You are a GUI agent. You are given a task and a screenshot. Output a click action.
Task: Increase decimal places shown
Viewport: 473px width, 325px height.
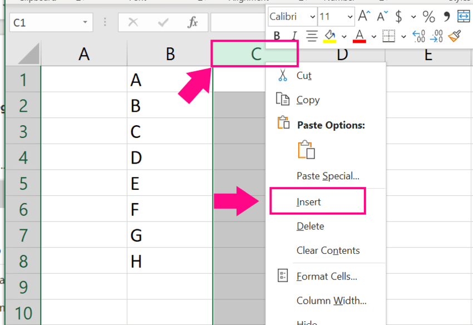417,36
